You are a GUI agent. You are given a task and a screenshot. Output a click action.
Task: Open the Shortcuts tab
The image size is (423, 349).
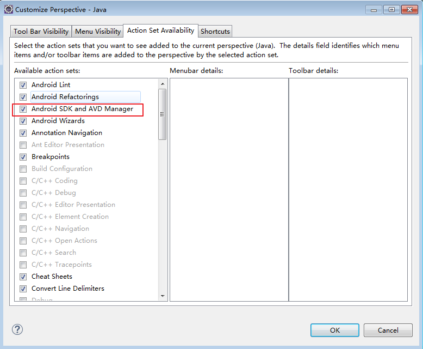(215, 32)
